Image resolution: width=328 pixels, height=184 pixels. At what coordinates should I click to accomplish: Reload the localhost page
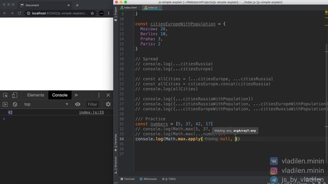coord(19,13)
